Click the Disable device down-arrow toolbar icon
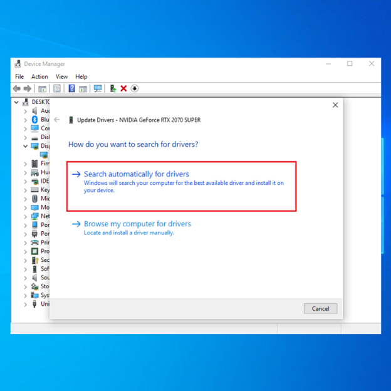Image resolution: width=391 pixels, height=391 pixels. click(134, 88)
